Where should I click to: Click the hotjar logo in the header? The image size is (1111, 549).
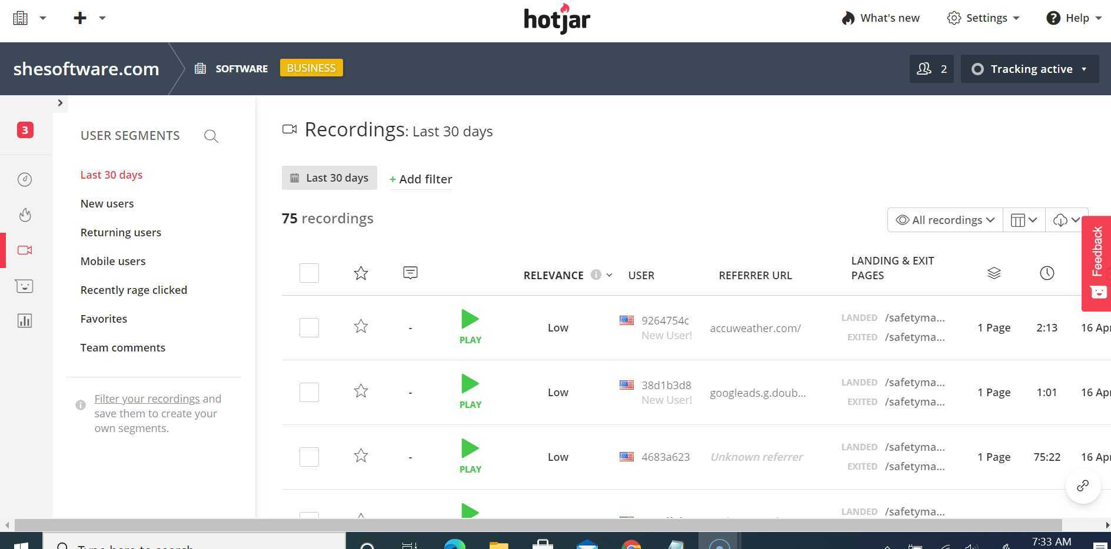[x=556, y=18]
